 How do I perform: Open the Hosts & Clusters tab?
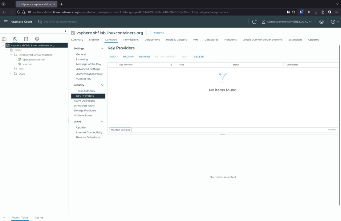(177, 40)
